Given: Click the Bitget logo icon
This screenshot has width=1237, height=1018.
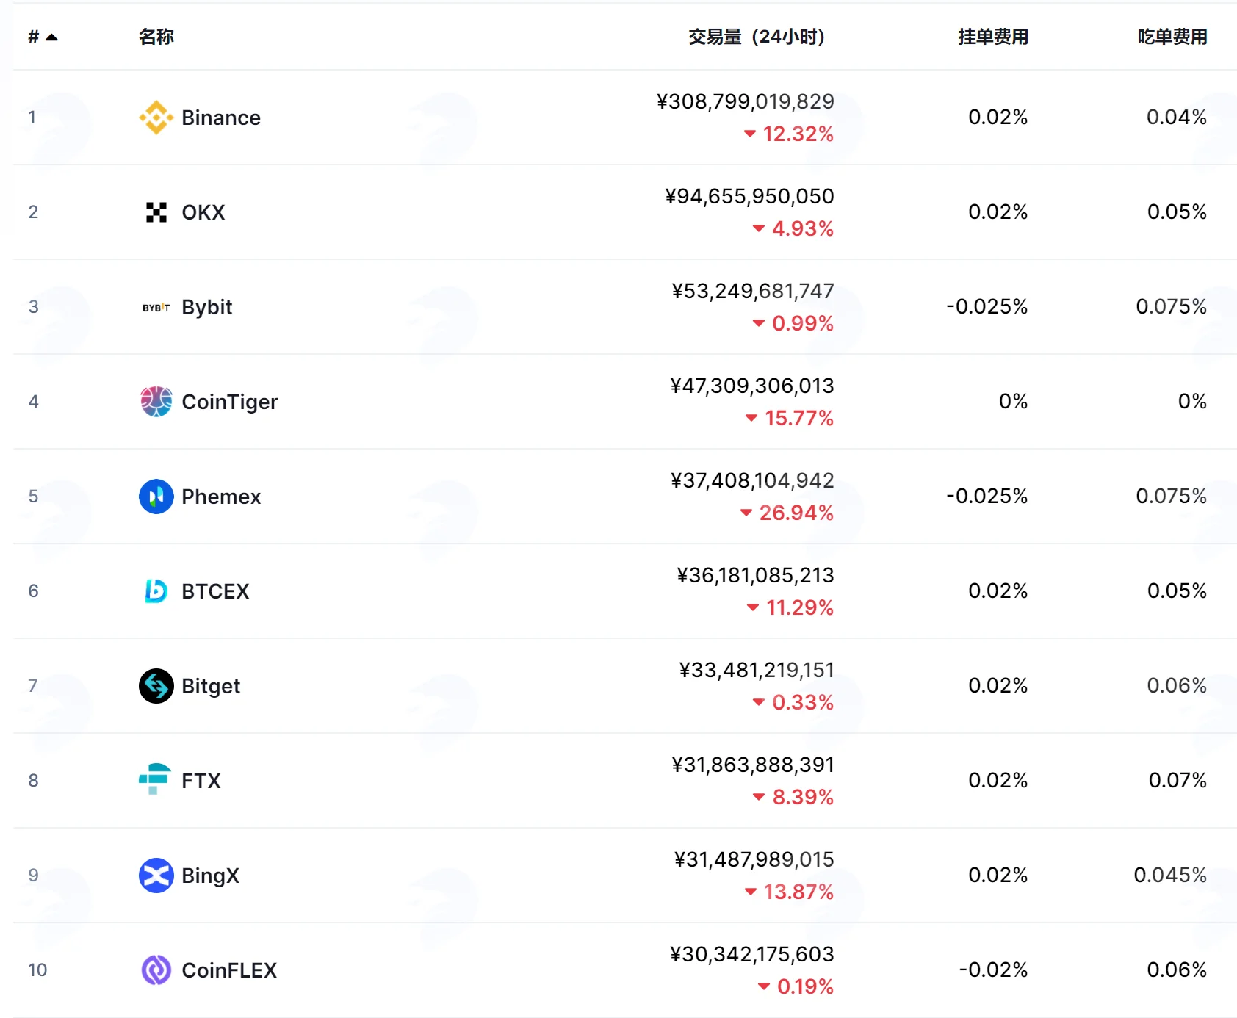Looking at the screenshot, I should pyautogui.click(x=156, y=686).
